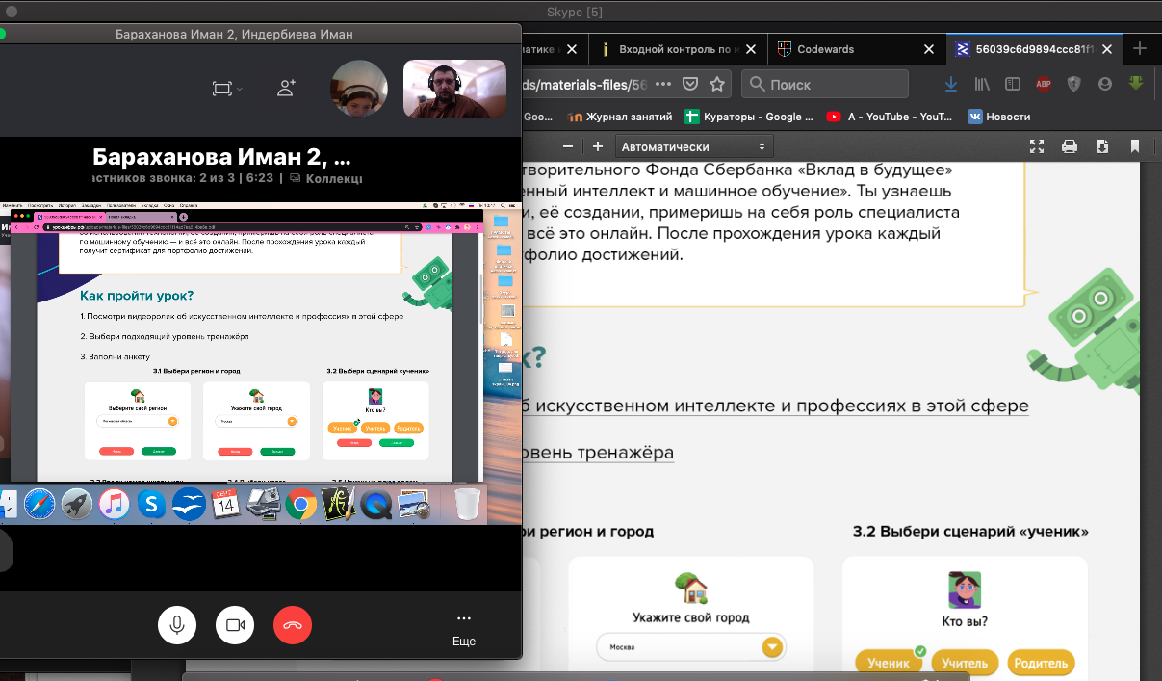This screenshot has width=1162, height=681.
Task: Open the zoom level 'Автоматически' dropdown
Action: (x=694, y=146)
